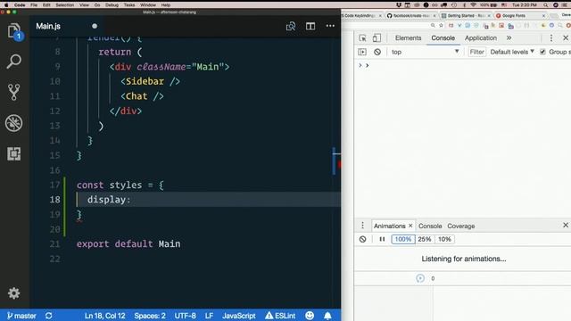This screenshot has height=321, width=571.
Task: Select the Console drawer tab
Action: [430, 226]
